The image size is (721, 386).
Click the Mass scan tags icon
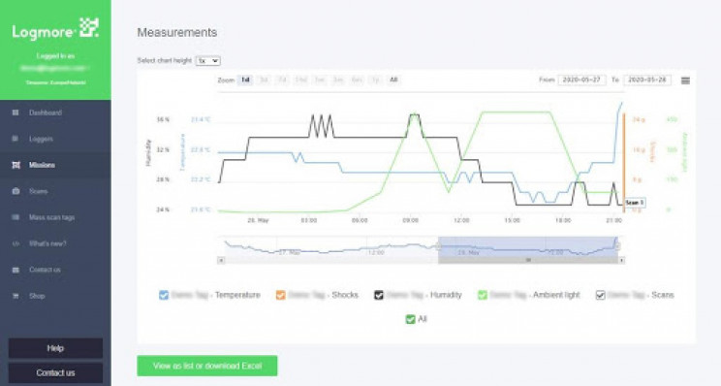tap(16, 217)
